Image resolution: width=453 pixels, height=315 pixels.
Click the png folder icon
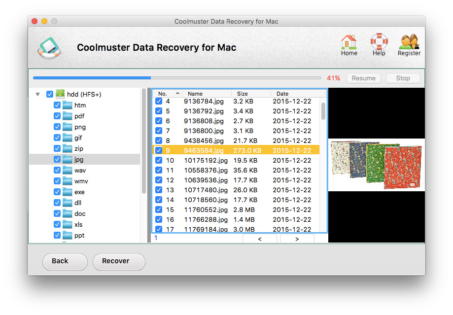68,127
